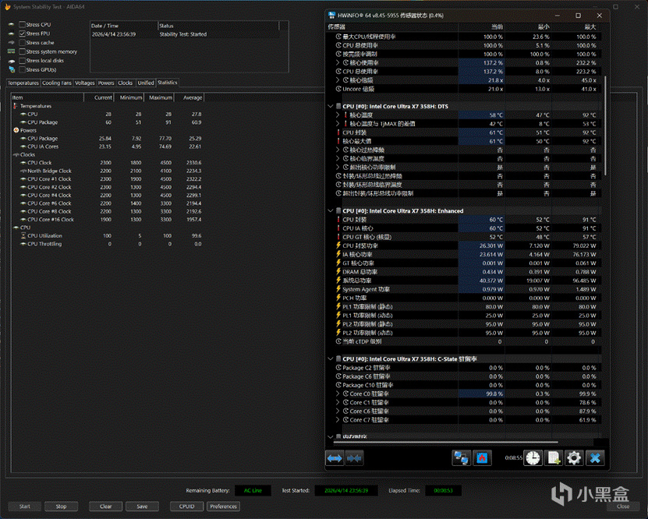Reset HWiNFO elapsed clock icon

pos(533,458)
